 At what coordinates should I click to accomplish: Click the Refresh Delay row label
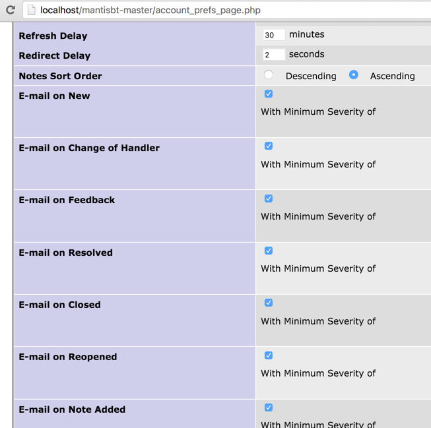click(53, 36)
